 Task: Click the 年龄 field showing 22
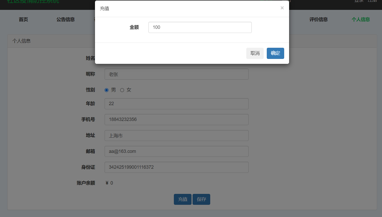tap(176, 104)
